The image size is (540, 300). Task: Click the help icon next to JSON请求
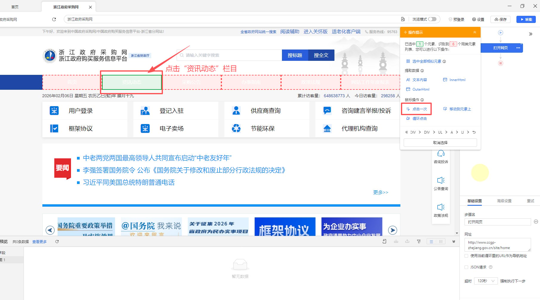click(491, 267)
